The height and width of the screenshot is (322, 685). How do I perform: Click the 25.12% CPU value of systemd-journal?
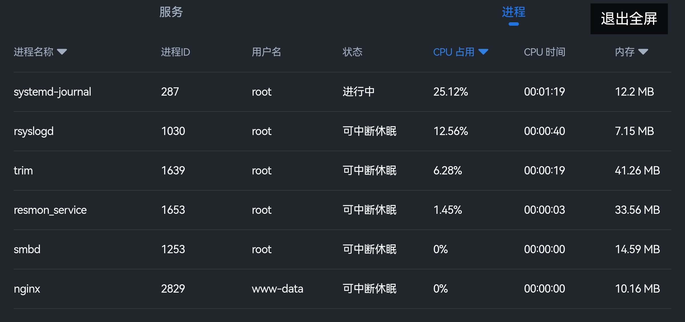click(x=450, y=92)
